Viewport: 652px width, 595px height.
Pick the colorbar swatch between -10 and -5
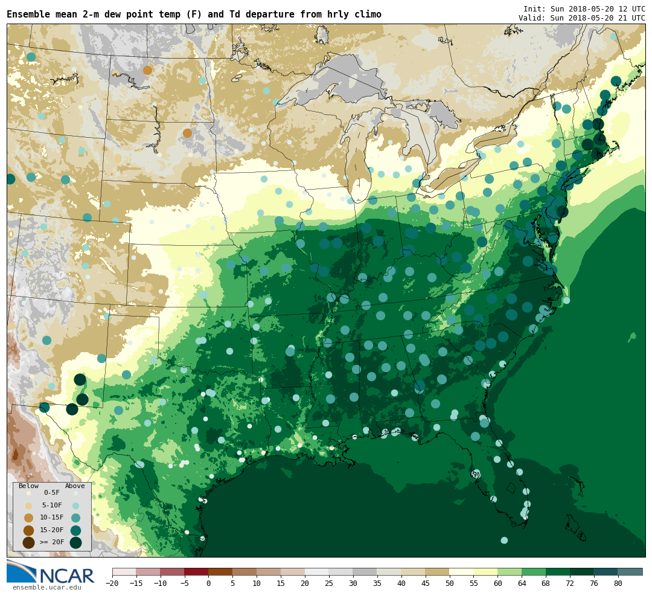click(x=173, y=571)
